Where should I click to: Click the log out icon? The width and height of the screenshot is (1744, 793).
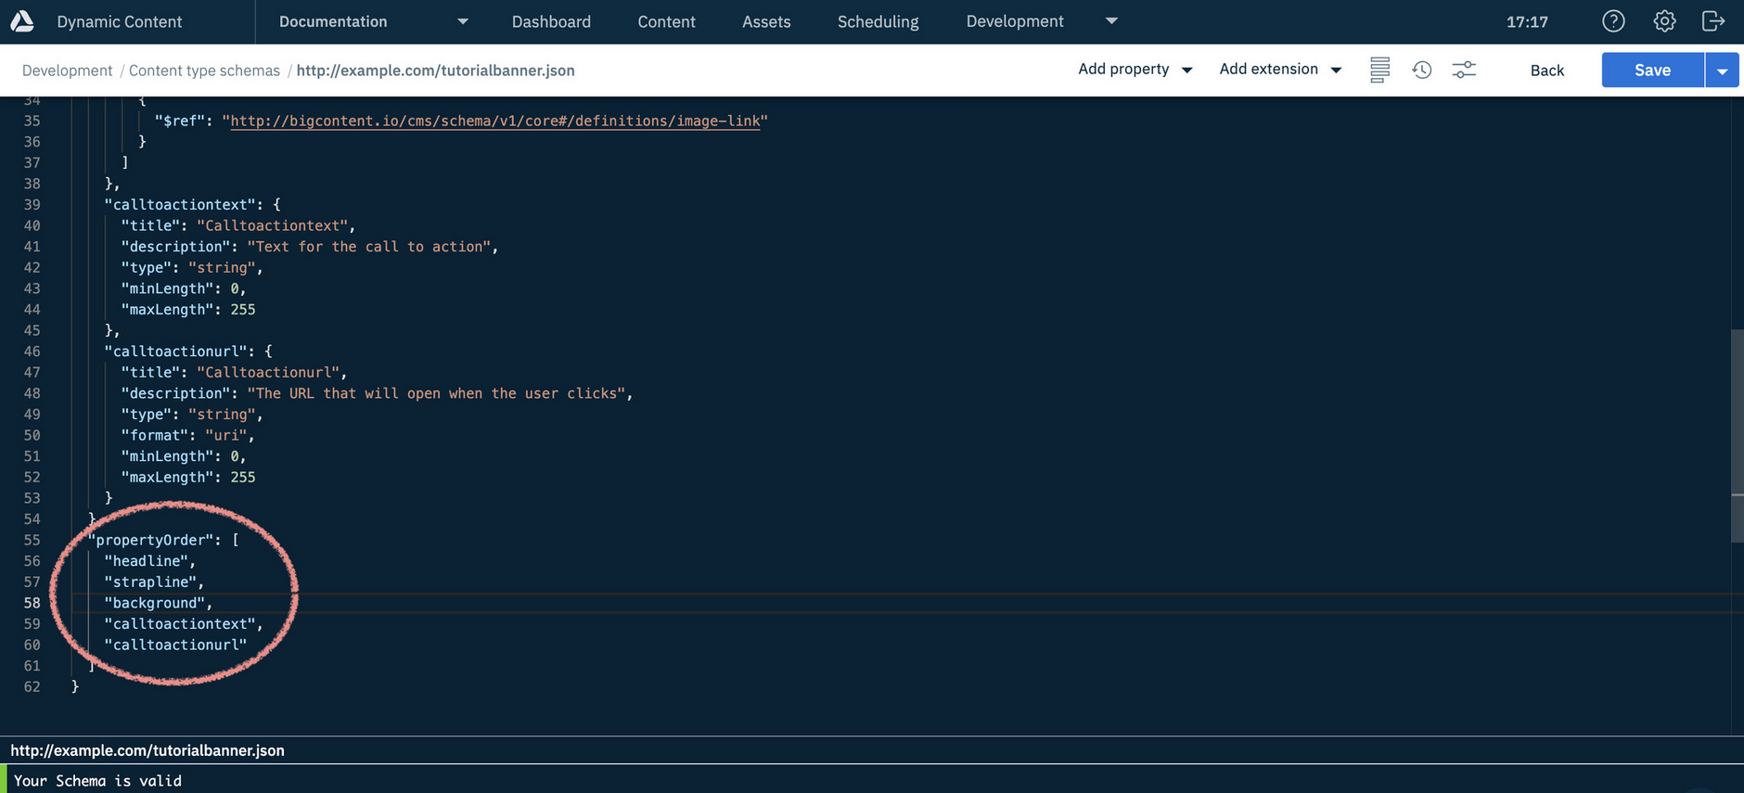point(1713,21)
